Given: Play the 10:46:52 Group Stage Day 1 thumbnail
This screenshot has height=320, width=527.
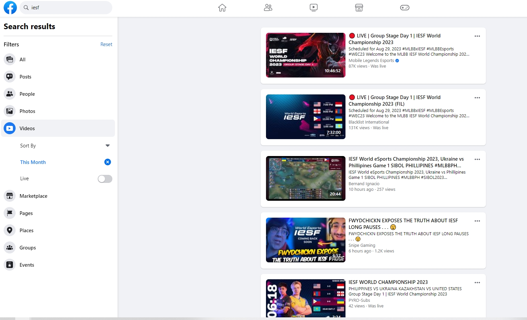Looking at the screenshot, I should coord(306,55).
